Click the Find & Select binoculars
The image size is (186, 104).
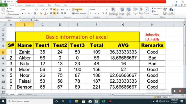tap(171, 12)
